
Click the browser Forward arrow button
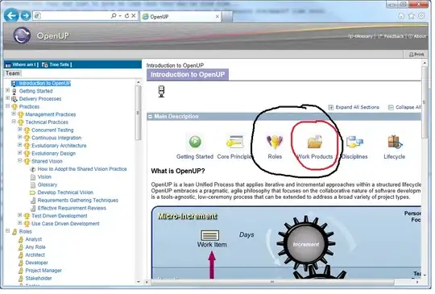coord(26,16)
